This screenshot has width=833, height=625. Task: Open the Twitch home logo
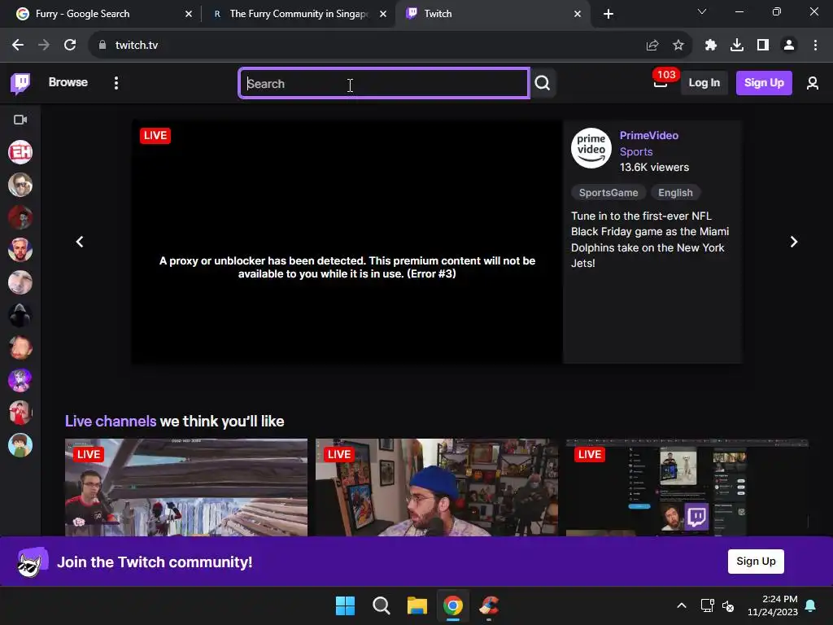tap(20, 83)
